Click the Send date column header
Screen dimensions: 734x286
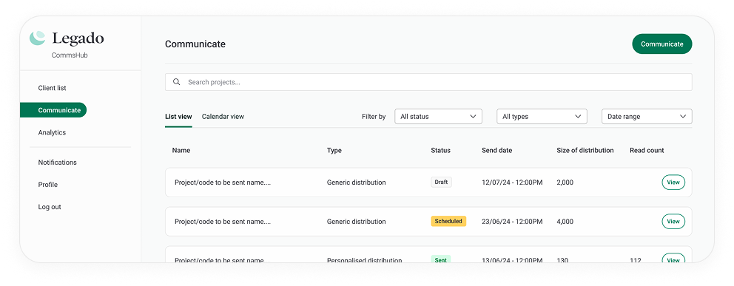(x=496, y=151)
